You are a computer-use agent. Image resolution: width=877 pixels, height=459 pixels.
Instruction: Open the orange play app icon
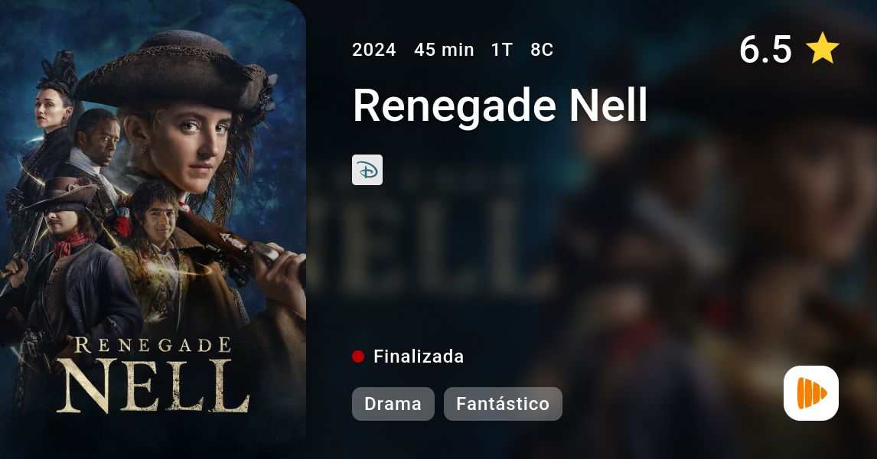[811, 393]
